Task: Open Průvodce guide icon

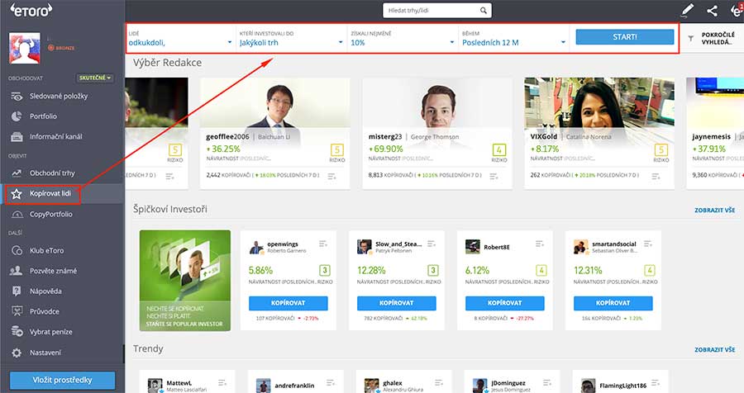Action: 17,311
